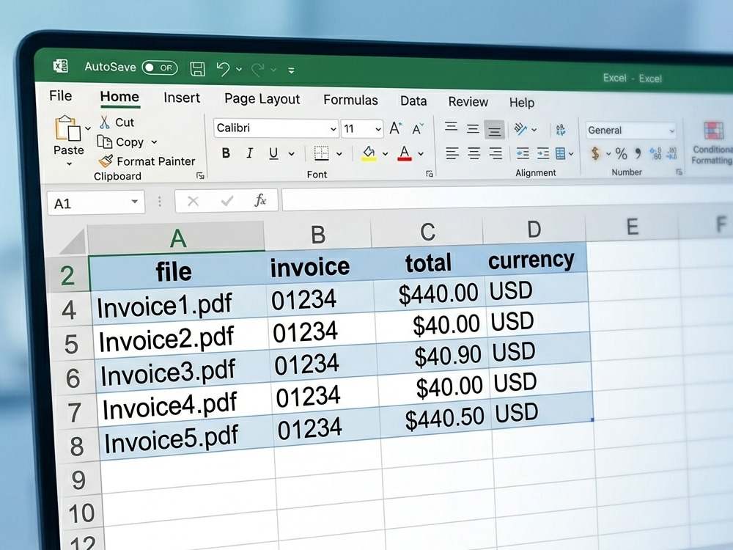The image size is (733, 550).
Task: Open the Font Color dropdown arrow
Action: (421, 154)
